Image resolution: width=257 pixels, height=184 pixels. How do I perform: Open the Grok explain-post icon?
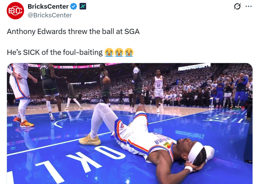tap(237, 6)
